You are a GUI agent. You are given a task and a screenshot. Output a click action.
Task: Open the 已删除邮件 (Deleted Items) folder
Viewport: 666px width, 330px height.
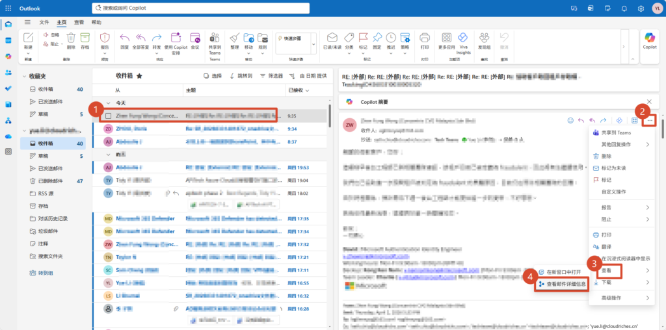tap(51, 181)
